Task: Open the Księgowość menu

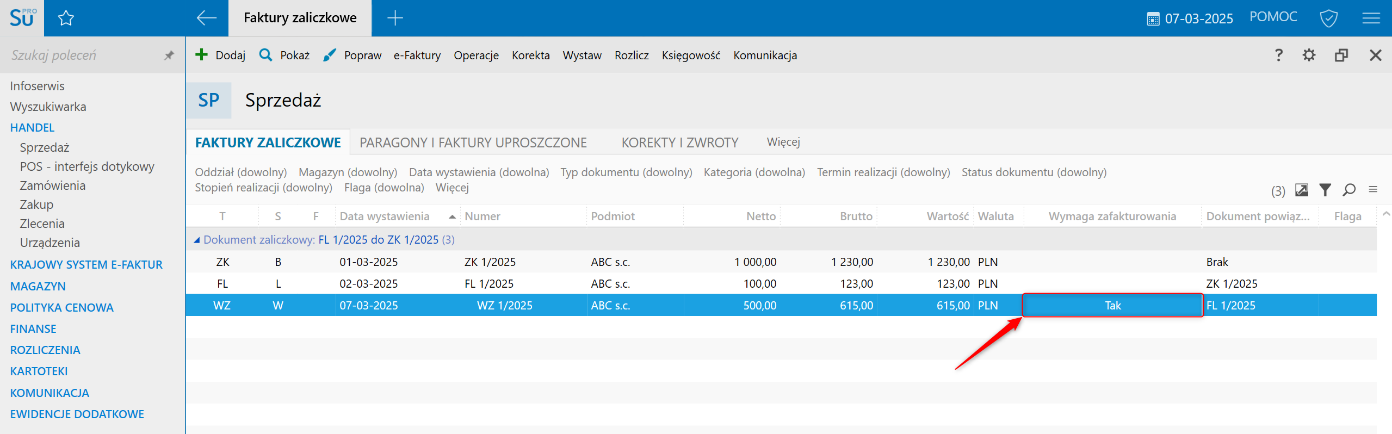Action: tap(691, 55)
